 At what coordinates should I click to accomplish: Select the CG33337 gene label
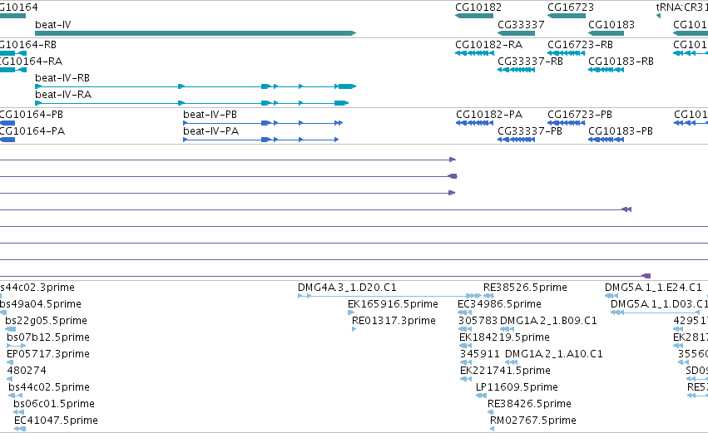521,25
